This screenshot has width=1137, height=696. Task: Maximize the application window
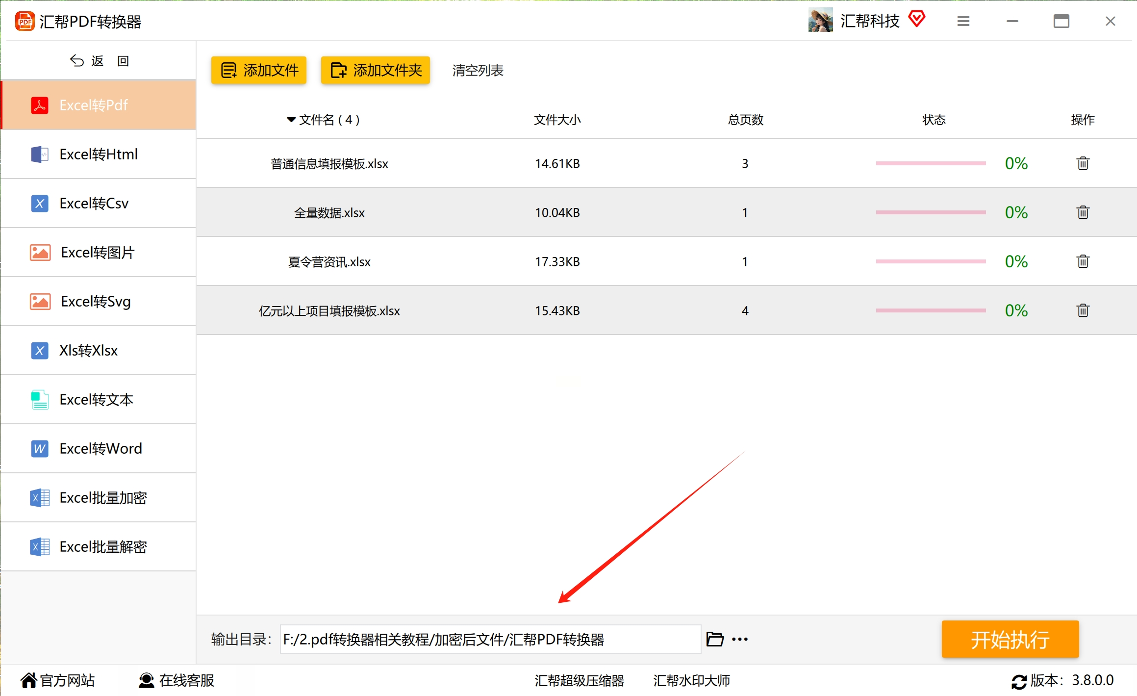point(1061,21)
